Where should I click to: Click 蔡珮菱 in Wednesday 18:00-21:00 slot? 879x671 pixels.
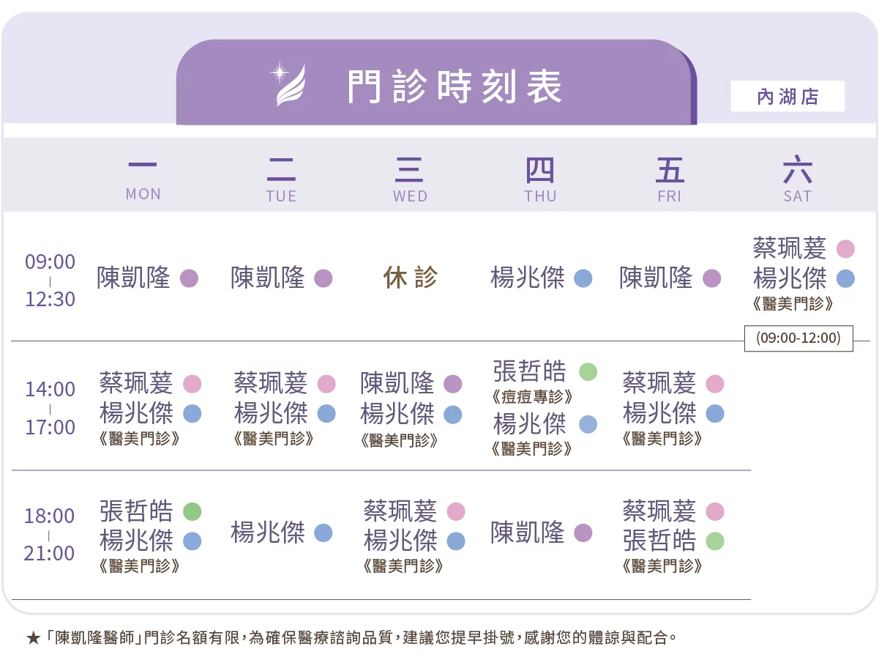pyautogui.click(x=400, y=511)
